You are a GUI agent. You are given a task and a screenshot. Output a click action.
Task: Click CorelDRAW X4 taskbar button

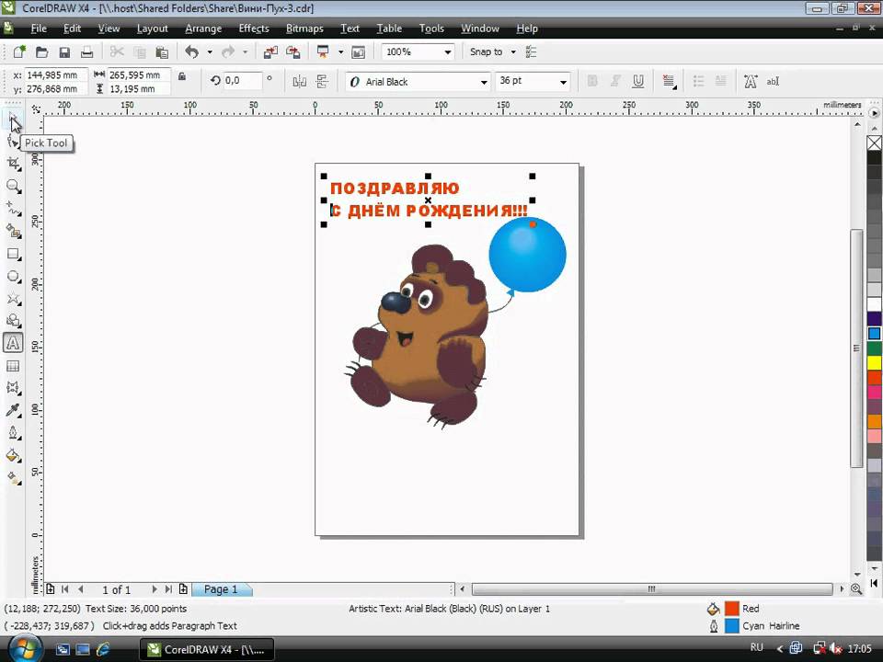tap(207, 649)
